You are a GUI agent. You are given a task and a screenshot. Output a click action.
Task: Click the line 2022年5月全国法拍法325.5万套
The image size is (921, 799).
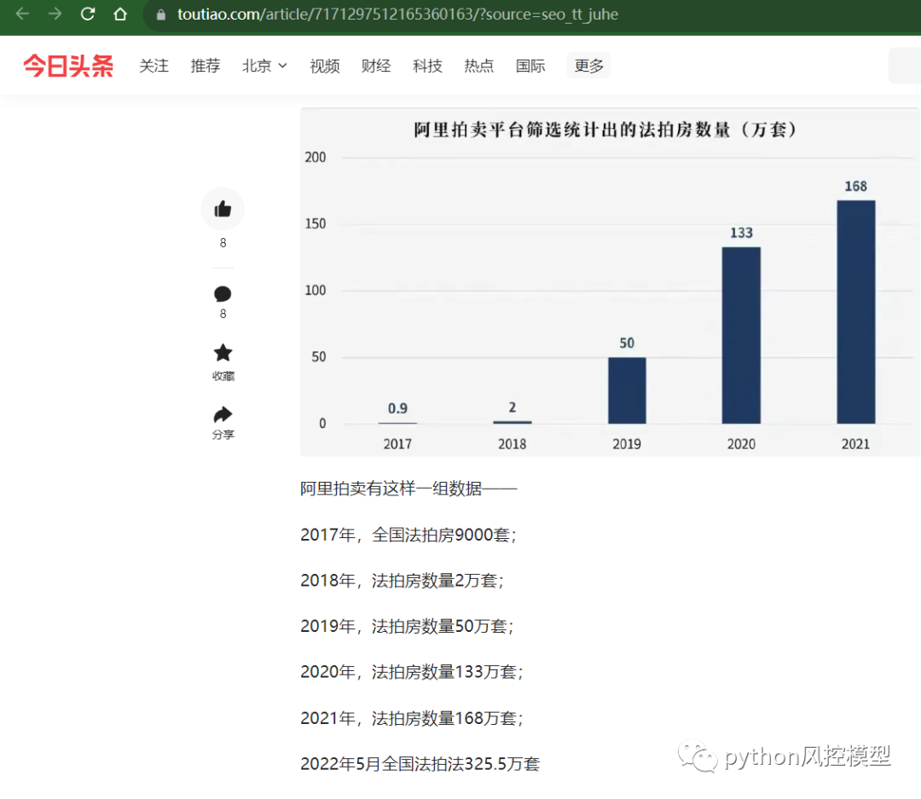[420, 764]
